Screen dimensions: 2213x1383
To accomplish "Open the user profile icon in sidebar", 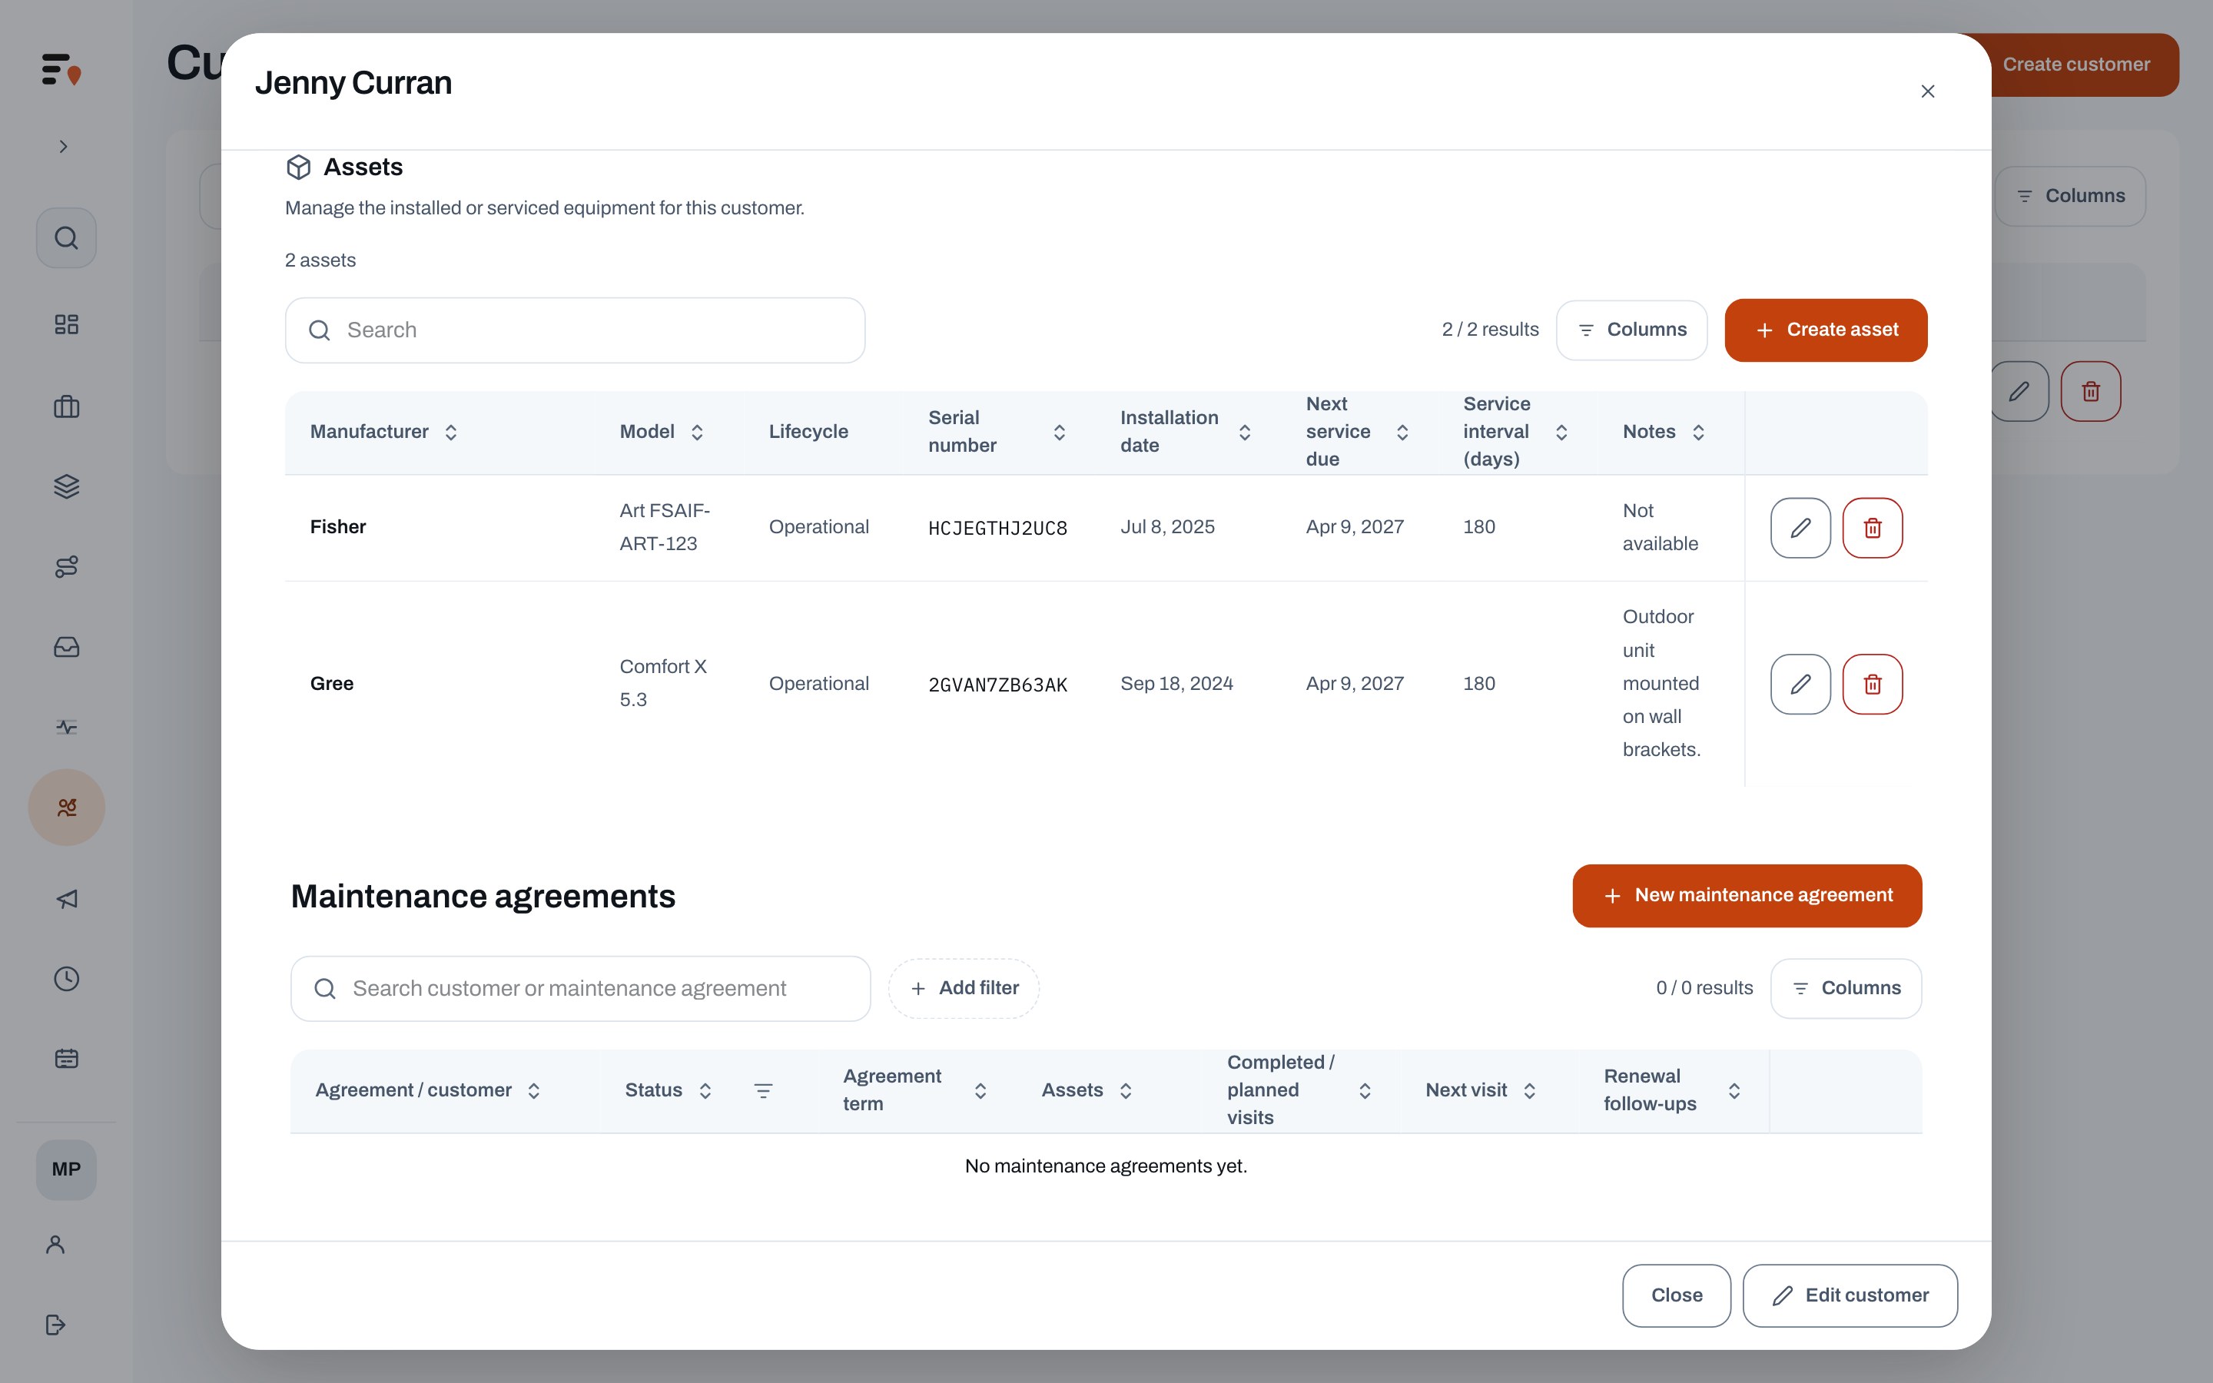I will (55, 1244).
